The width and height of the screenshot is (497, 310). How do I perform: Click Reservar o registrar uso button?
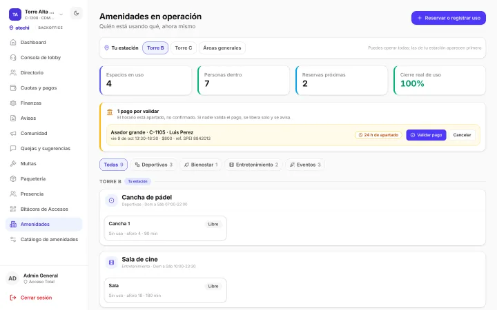point(449,18)
